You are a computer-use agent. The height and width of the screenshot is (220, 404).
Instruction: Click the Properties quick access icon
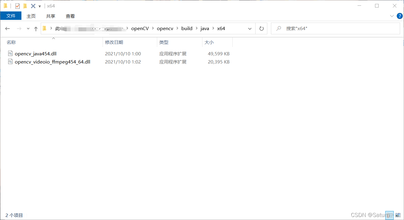pos(17,6)
